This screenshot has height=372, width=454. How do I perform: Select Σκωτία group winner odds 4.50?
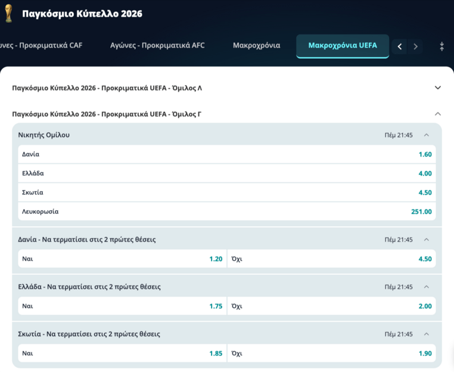coord(227,192)
